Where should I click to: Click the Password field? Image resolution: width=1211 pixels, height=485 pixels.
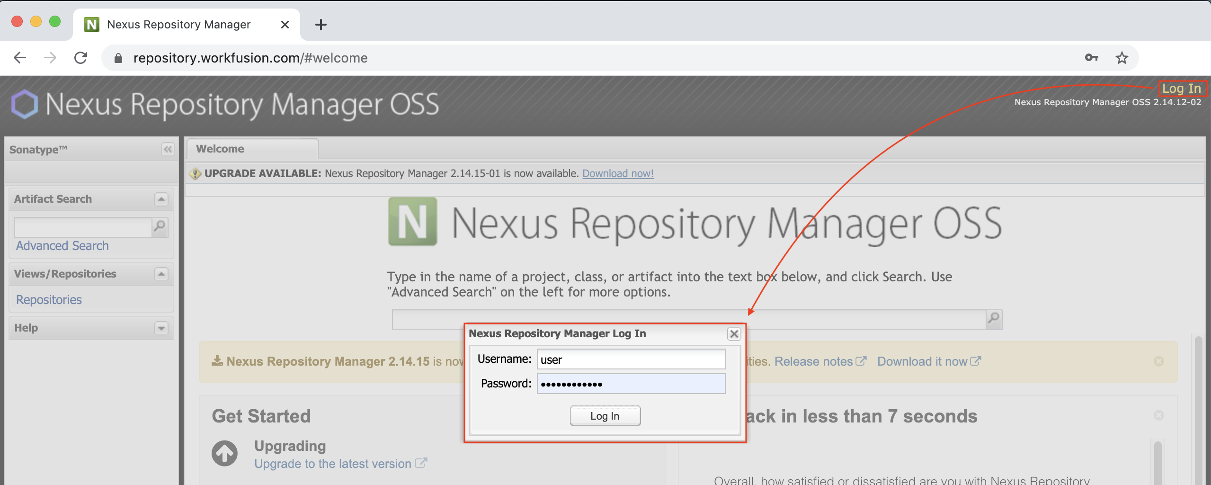point(631,384)
